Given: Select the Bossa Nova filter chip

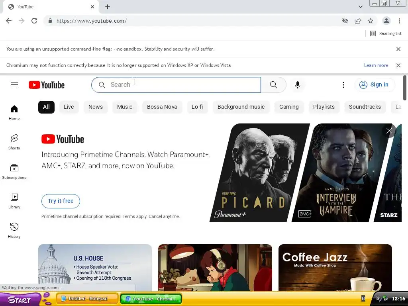Looking at the screenshot, I should point(162,107).
